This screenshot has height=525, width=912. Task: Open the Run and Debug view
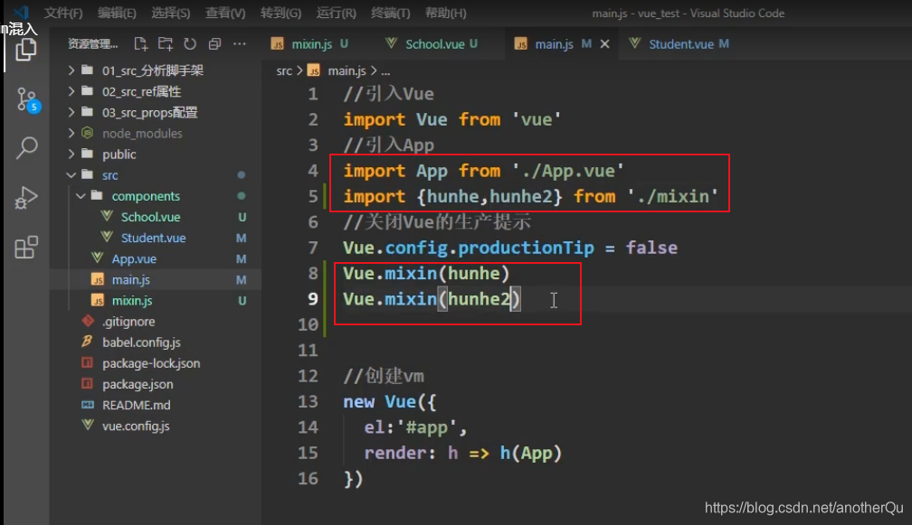[x=26, y=198]
